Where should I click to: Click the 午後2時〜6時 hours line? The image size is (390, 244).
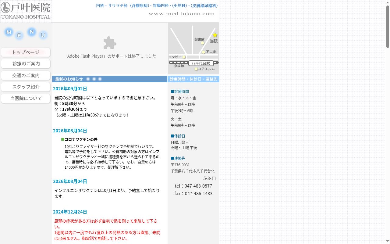(x=182, y=111)
